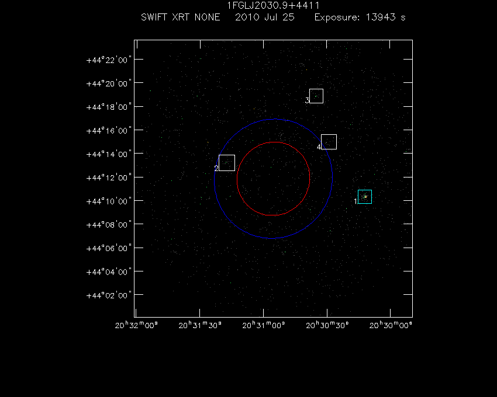Click the right ascension label 20h31m30s
Screen dimensions: 497x397
click(x=200, y=325)
